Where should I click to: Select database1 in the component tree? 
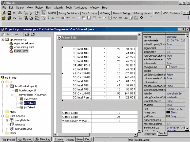pos(20,125)
